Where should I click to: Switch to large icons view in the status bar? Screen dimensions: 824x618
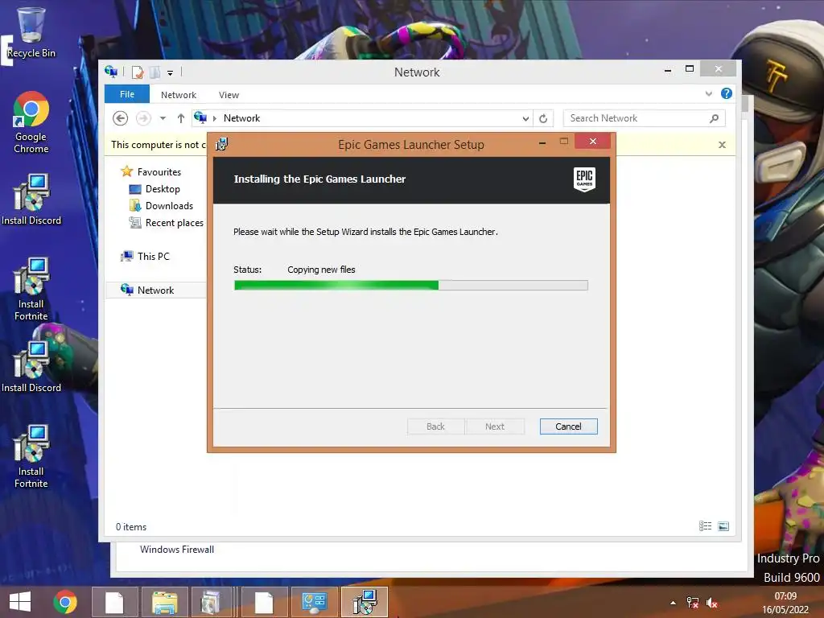tap(723, 526)
